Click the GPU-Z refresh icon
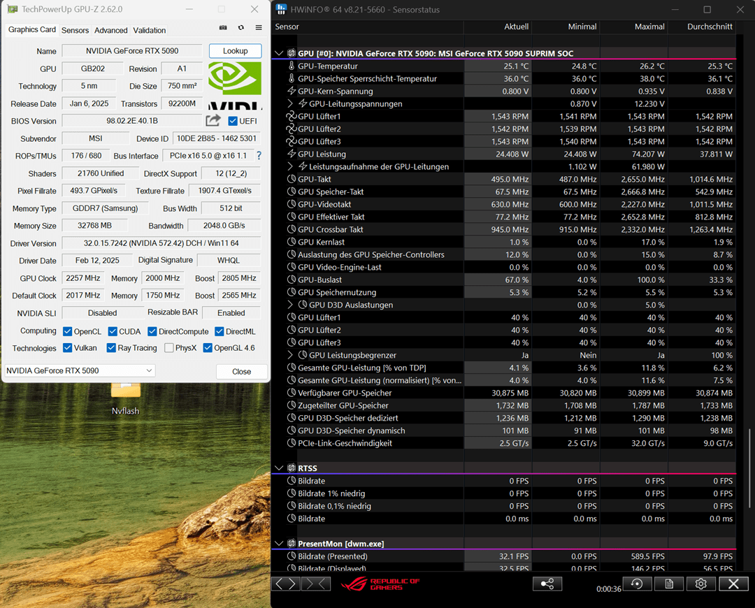This screenshot has height=608, width=755. click(240, 28)
